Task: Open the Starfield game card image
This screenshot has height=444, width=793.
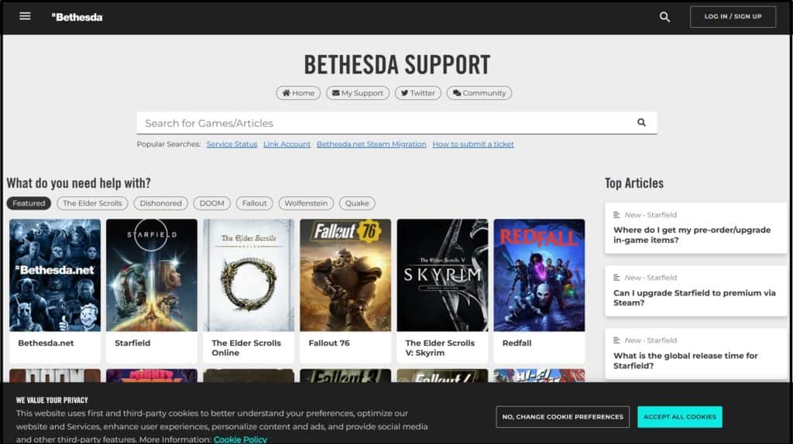Action: point(152,275)
